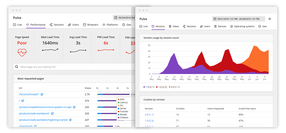Open version 1.0 (2.2) crash details
This screenshot has width=286, height=133.
click(149, 121)
